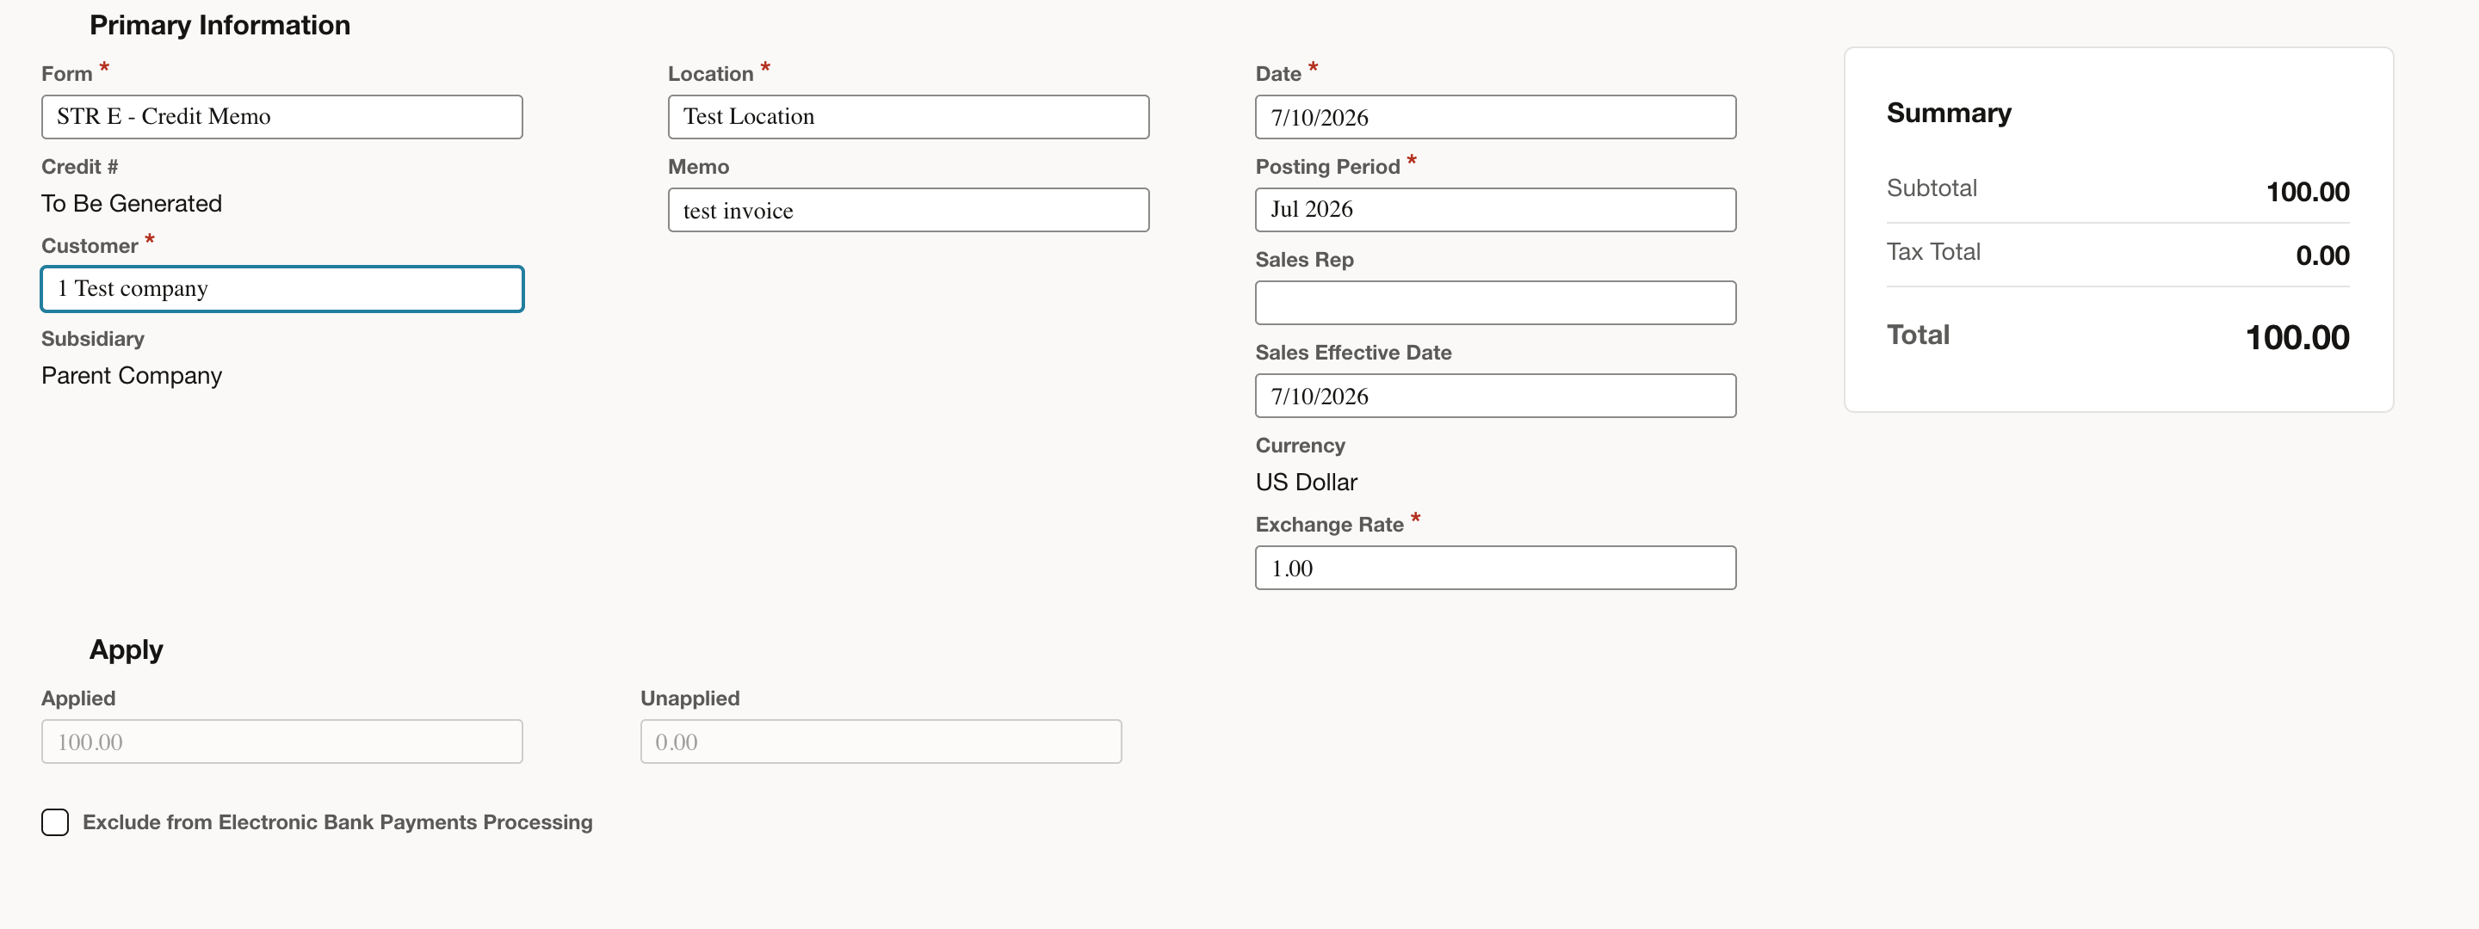Click the To Be Generated credit number text
The height and width of the screenshot is (929, 2479).
click(x=132, y=204)
